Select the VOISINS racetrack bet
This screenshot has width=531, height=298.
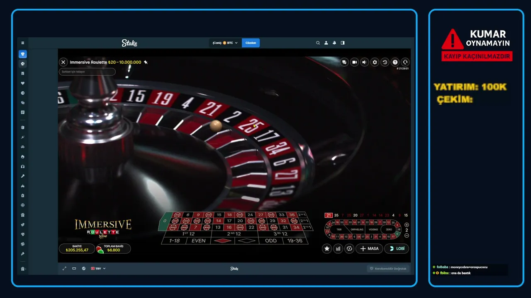[373, 229]
